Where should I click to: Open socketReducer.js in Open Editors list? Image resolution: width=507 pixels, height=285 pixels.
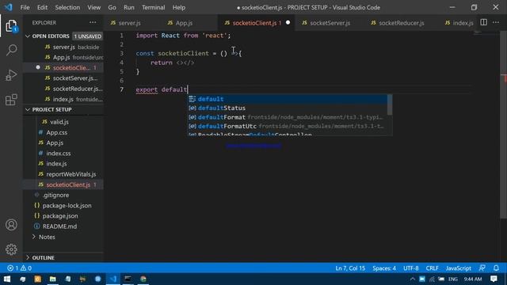tap(63, 89)
